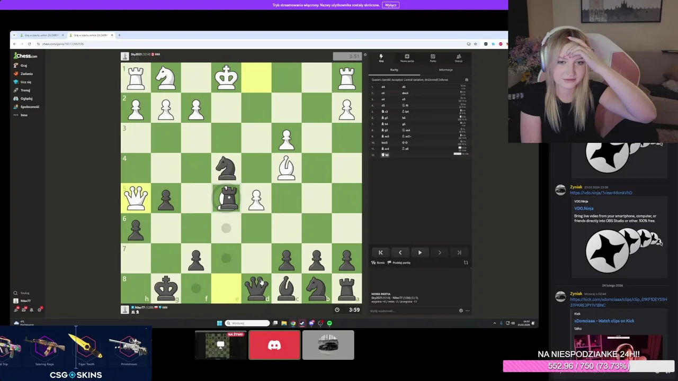
Task: Open the Trenuj section
Action: [22, 90]
